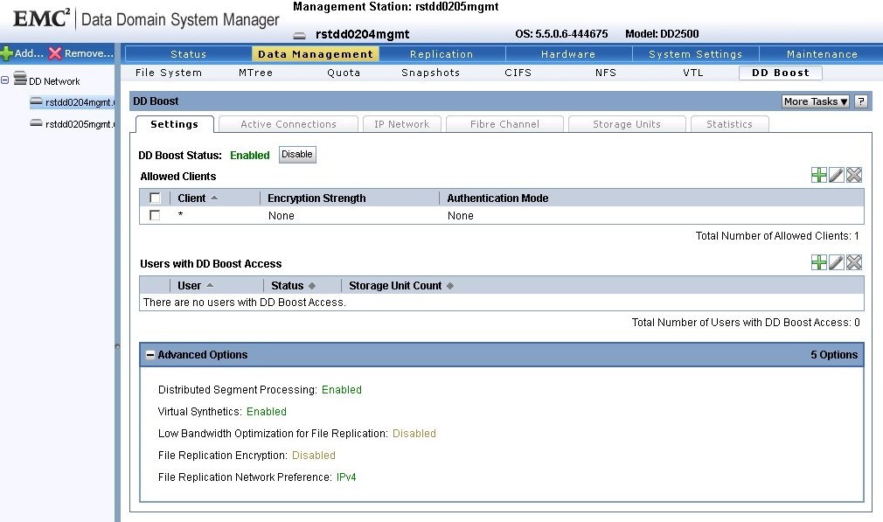Click the Add icon above DD Network
883x522 pixels.
[5, 53]
